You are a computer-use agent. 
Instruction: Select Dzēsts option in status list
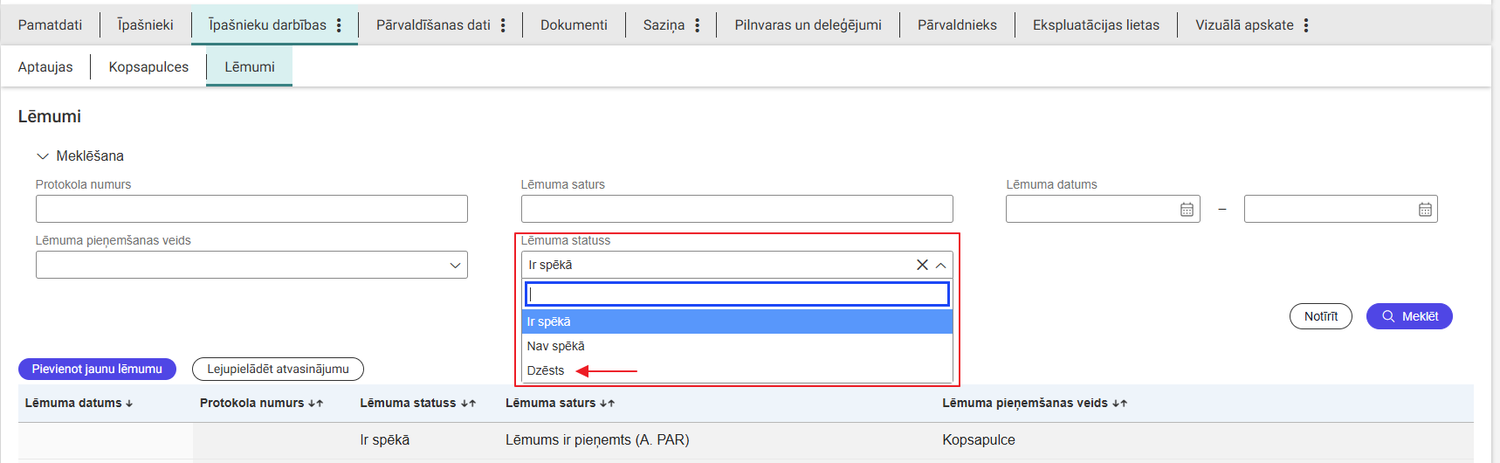[546, 370]
